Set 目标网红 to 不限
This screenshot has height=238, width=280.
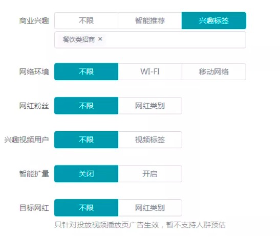coord(86,208)
